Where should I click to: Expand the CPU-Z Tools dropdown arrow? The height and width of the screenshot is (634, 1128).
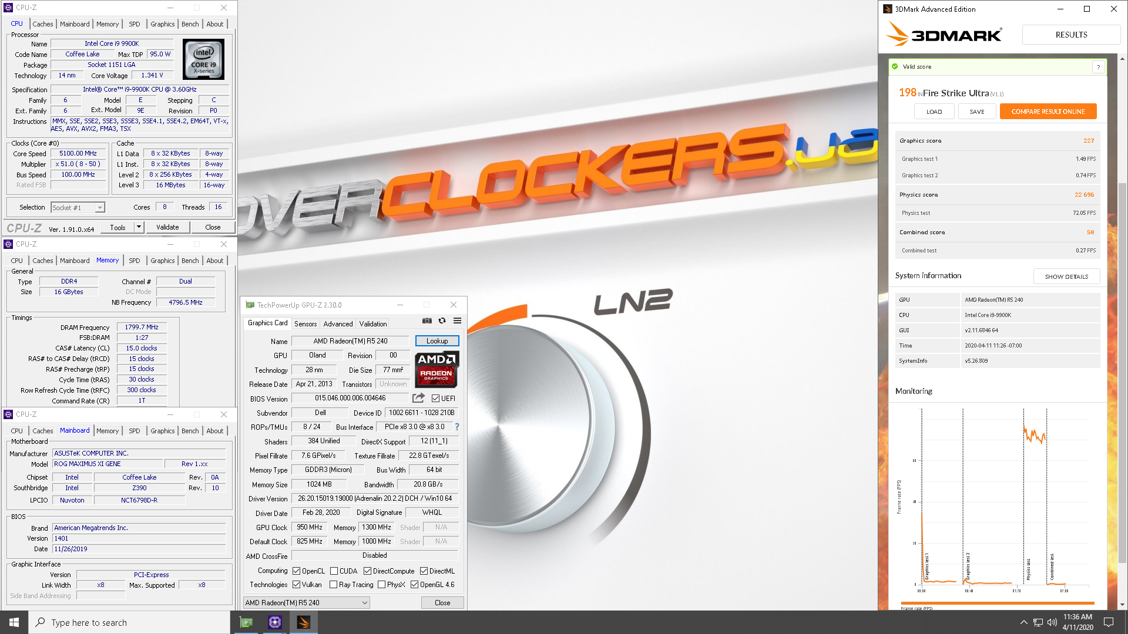139,227
